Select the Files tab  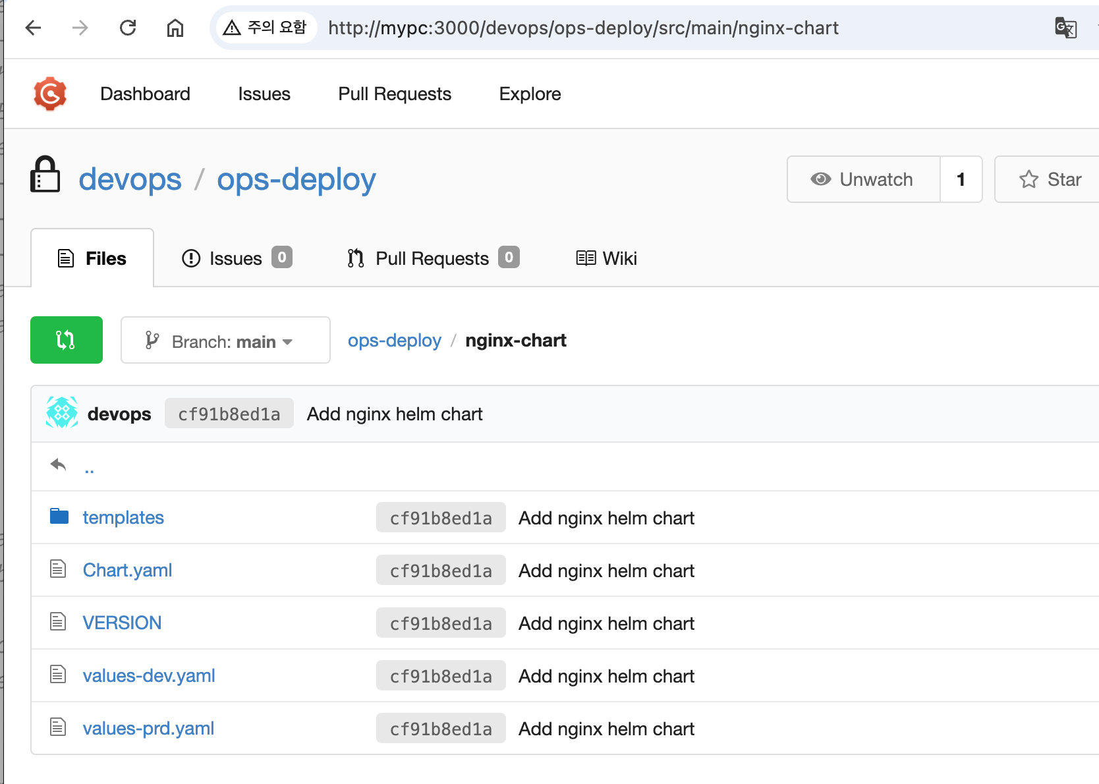click(92, 258)
